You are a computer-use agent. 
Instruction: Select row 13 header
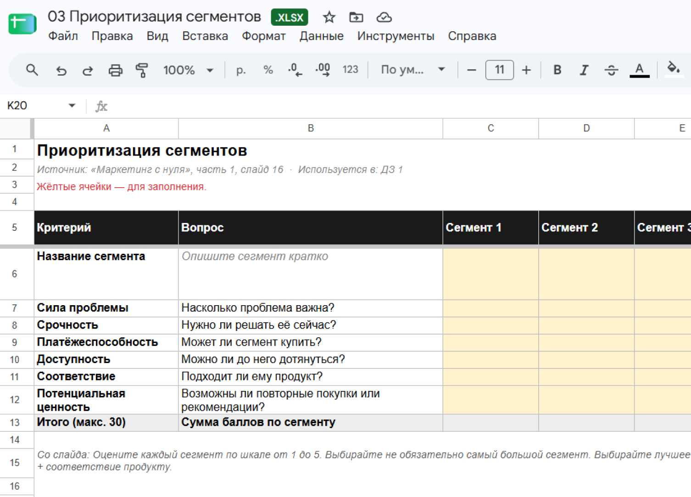point(15,423)
